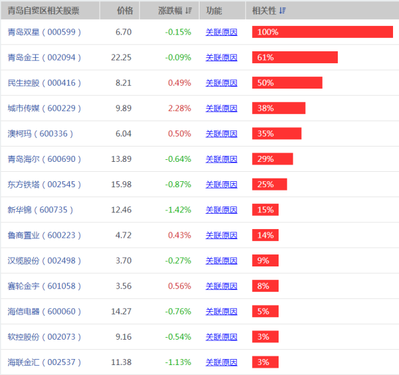The width and height of the screenshot is (399, 375).
Task: Click price 13.89 of 青岛海尔
Action: (121, 159)
